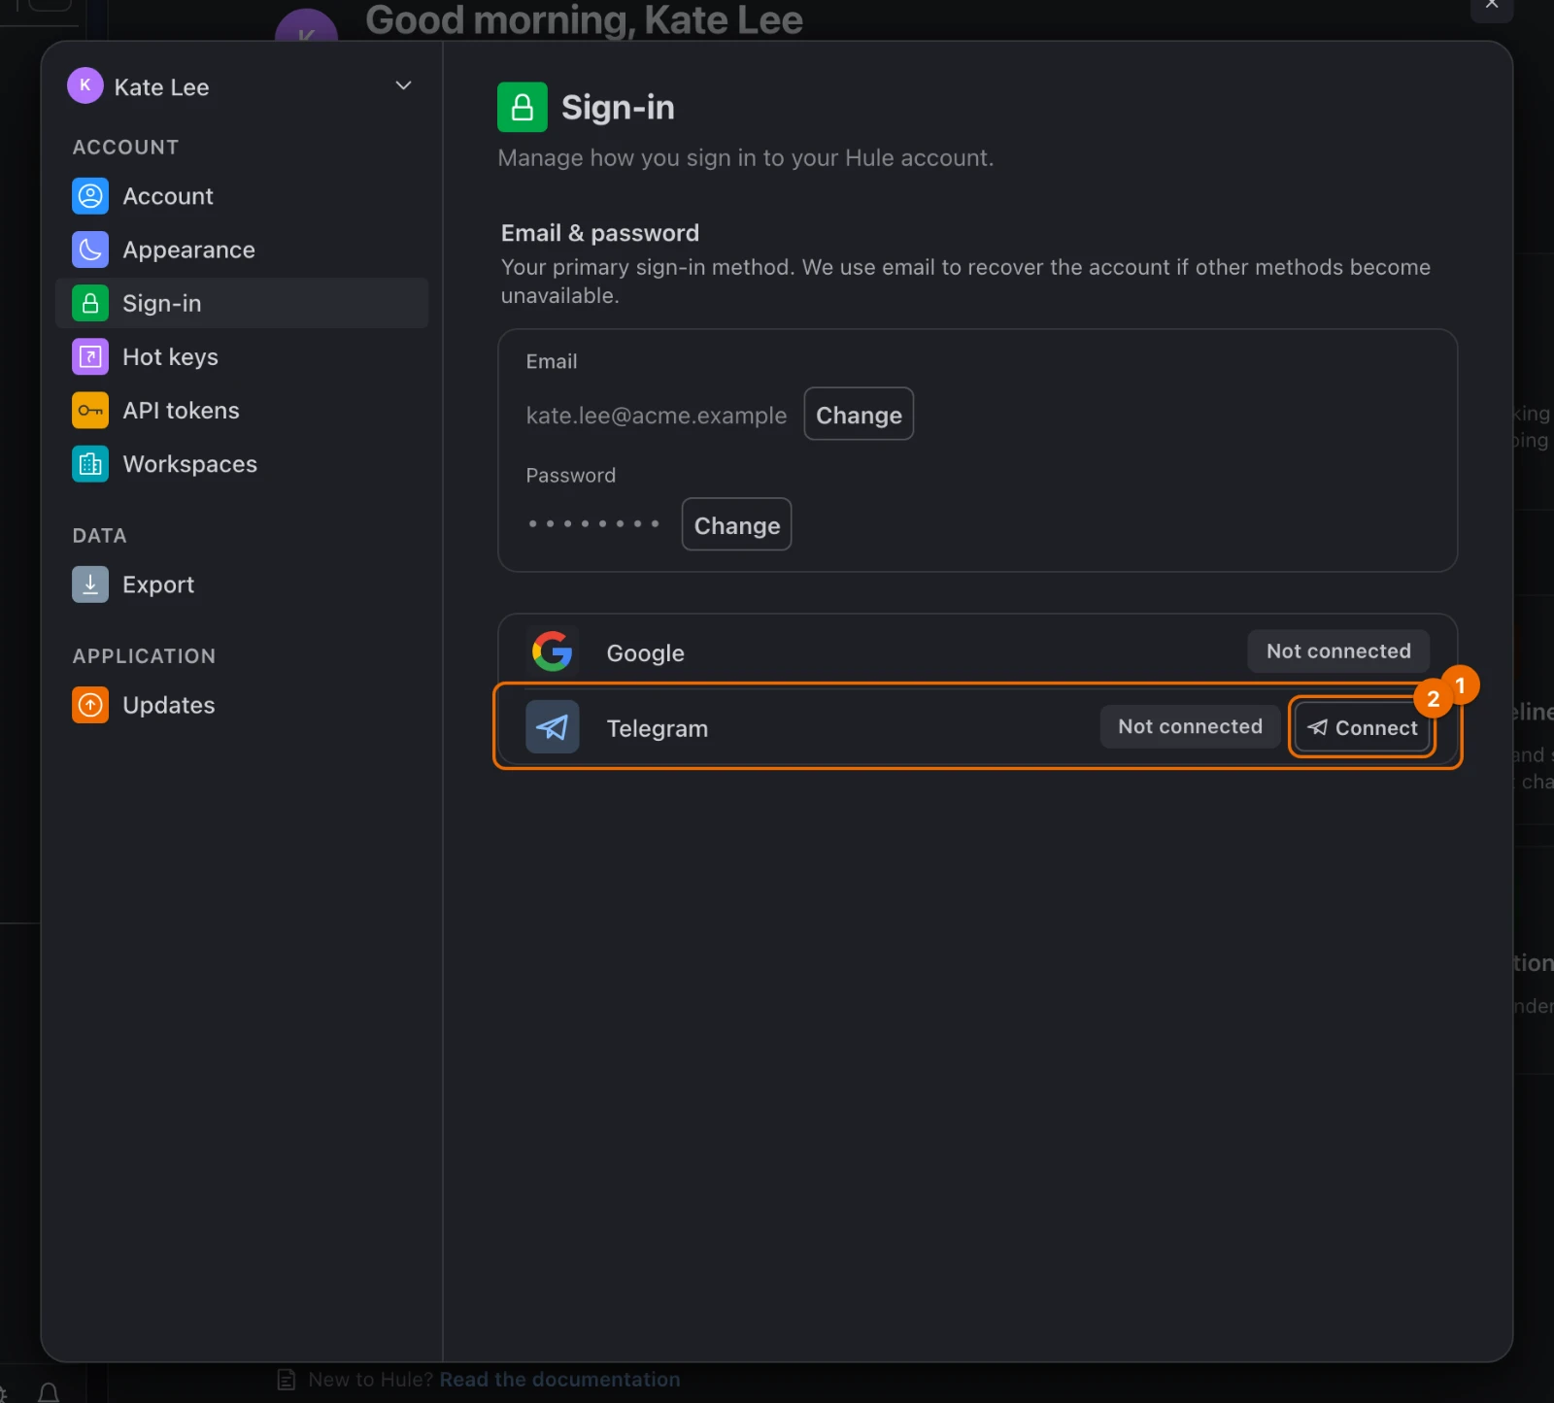Click the Hot keys purple icon
Screen dimensions: 1554x1403
(x=90, y=356)
